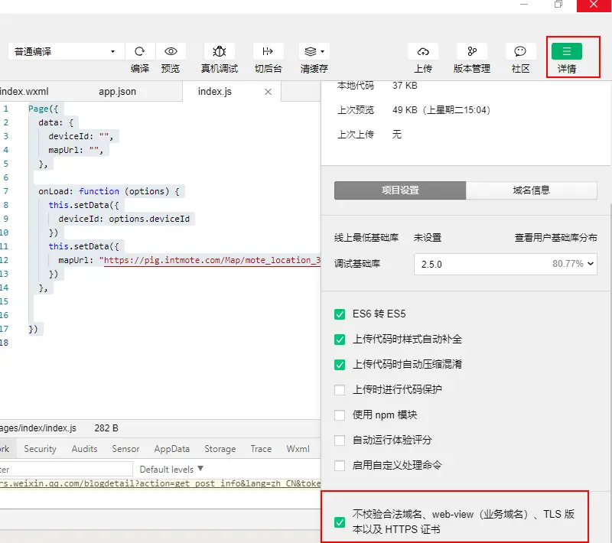Enable 自动运行体验评分 checkbox
Screen dimensions: 612x543
[x=340, y=441]
